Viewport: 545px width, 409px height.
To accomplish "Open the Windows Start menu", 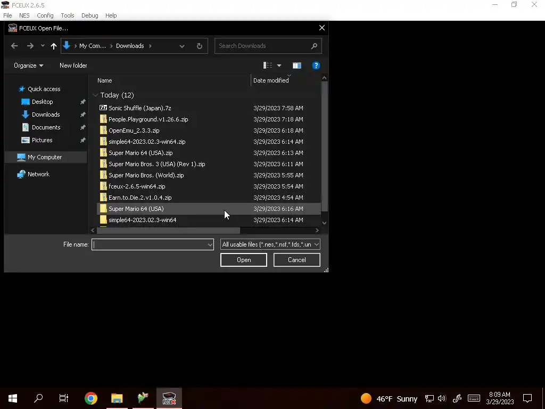I will click(x=13, y=398).
